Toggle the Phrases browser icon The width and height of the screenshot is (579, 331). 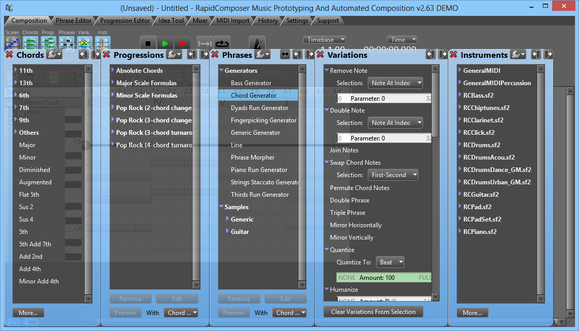tap(67, 43)
